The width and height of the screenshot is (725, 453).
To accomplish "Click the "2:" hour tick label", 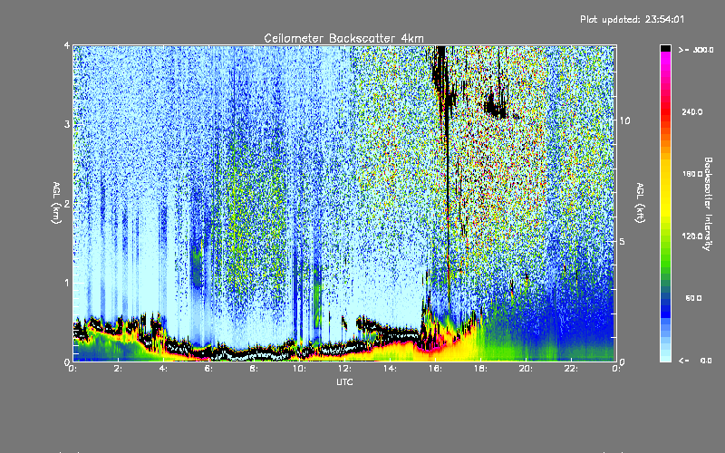I will coord(119,369).
